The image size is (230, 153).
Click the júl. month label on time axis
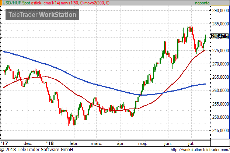pos(191,143)
